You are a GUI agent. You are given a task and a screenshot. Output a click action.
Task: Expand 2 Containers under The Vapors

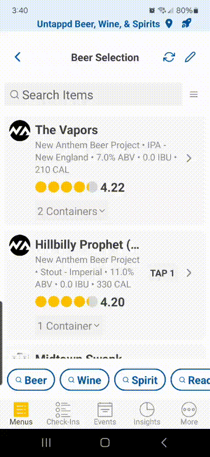point(71,212)
